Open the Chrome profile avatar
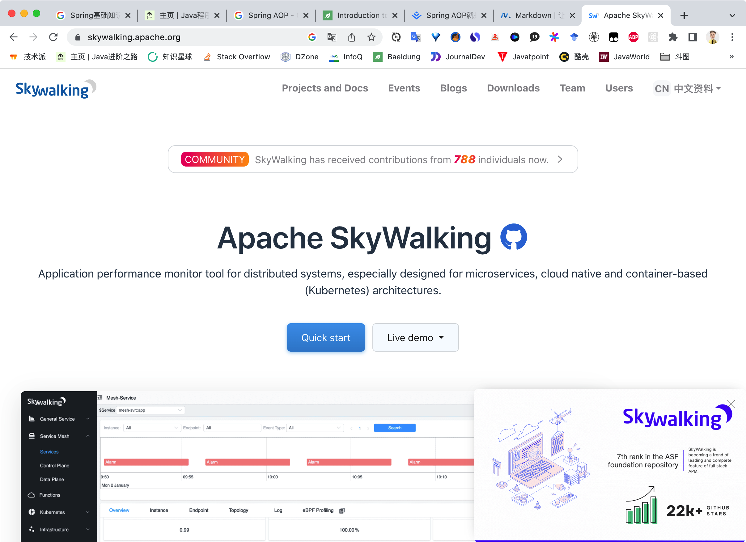The height and width of the screenshot is (542, 746). 712,37
